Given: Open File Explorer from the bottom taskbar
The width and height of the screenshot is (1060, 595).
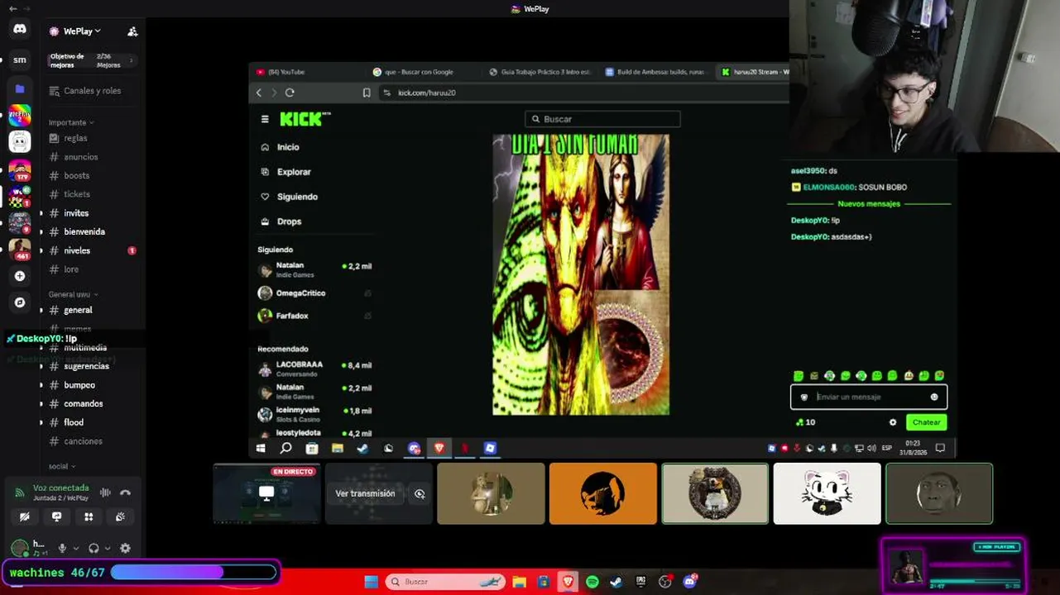Looking at the screenshot, I should point(519,582).
